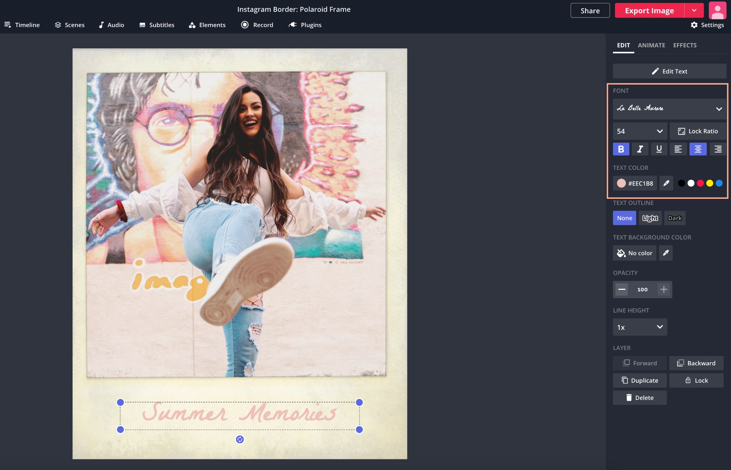Open the line height 1x dropdown
Screen dimensions: 731x470
click(x=640, y=327)
